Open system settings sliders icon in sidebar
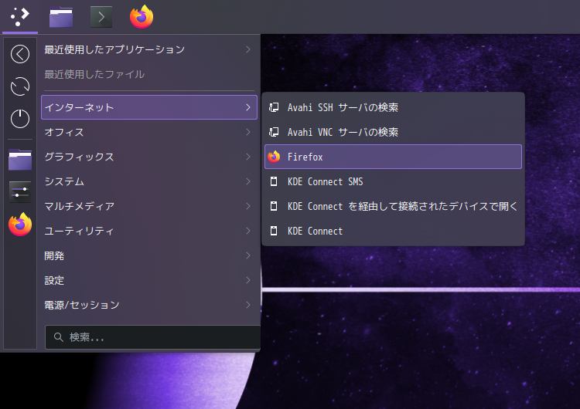 (20, 192)
